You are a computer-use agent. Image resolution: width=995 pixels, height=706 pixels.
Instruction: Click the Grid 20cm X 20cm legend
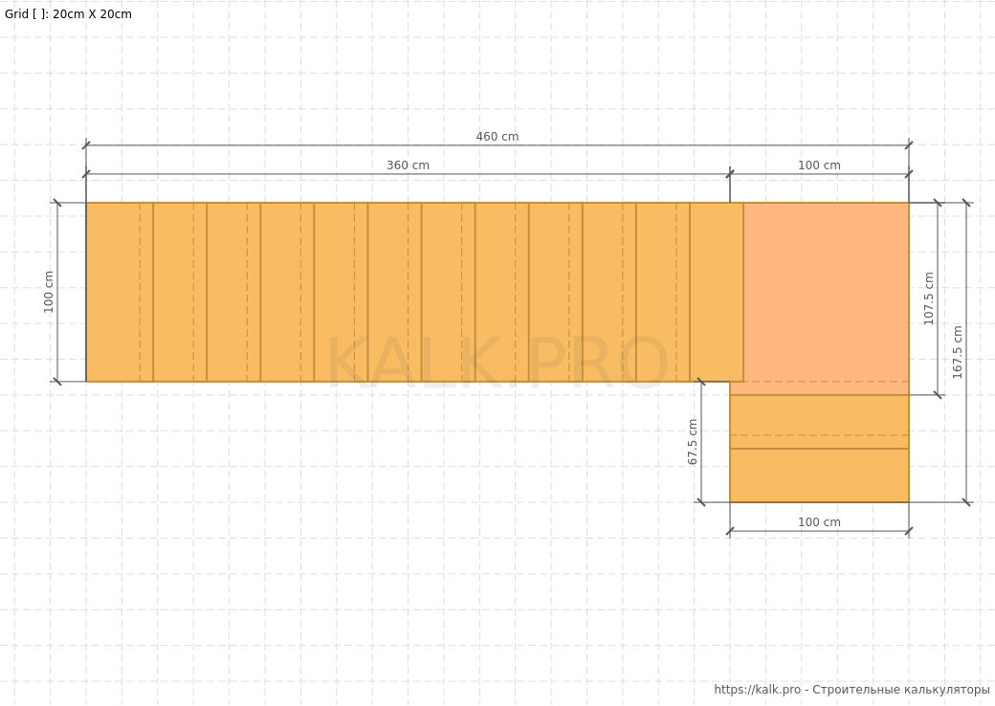(x=68, y=14)
